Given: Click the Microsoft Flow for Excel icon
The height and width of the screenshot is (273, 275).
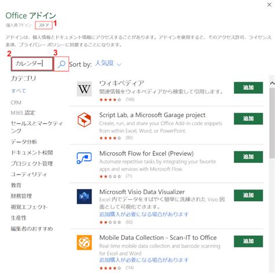Looking at the screenshot, I should click(84, 158).
